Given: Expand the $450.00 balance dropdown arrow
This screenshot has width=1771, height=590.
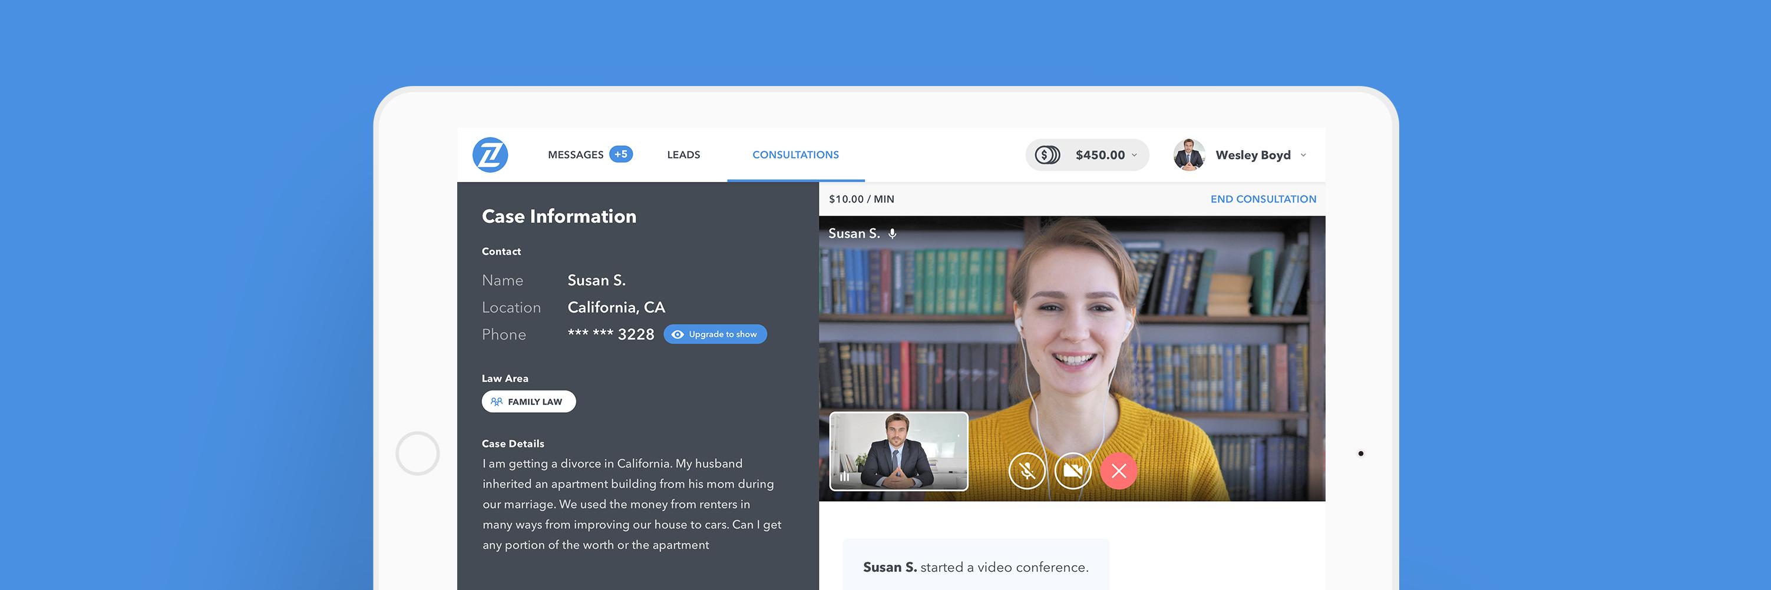Looking at the screenshot, I should coord(1134,155).
